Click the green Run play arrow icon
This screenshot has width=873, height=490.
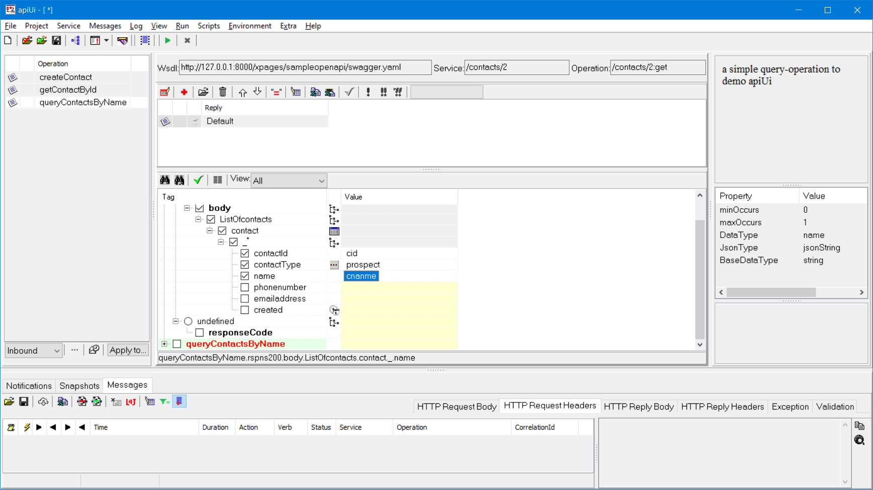[167, 41]
